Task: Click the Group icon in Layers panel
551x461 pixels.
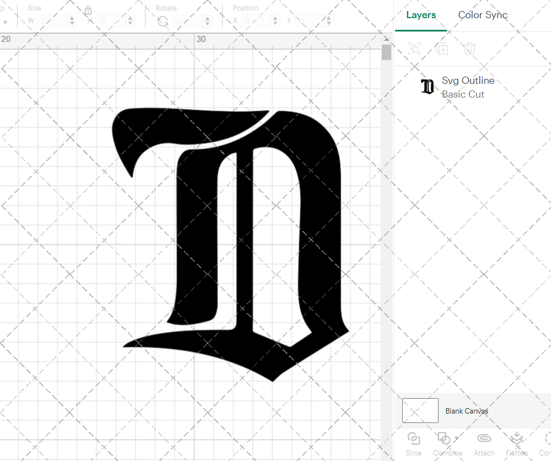Action: coord(414,49)
